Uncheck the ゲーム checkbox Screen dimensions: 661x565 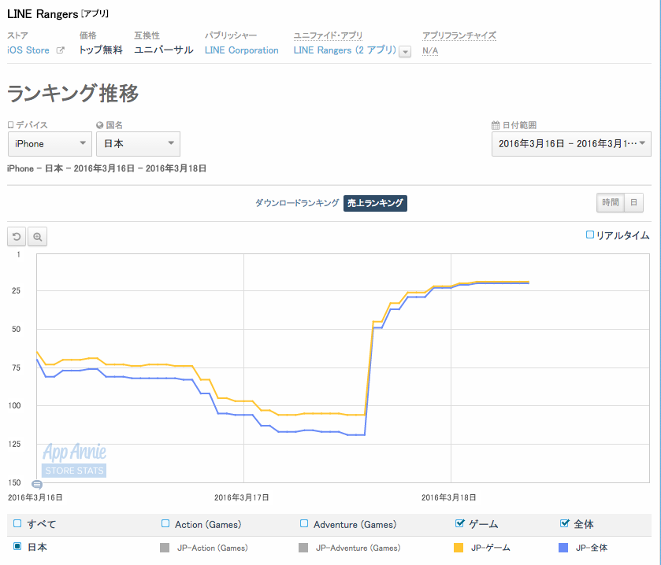(459, 523)
